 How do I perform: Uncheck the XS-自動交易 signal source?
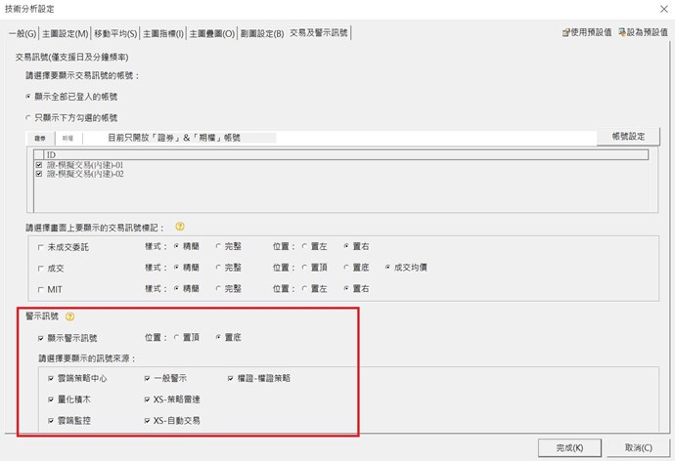point(147,419)
